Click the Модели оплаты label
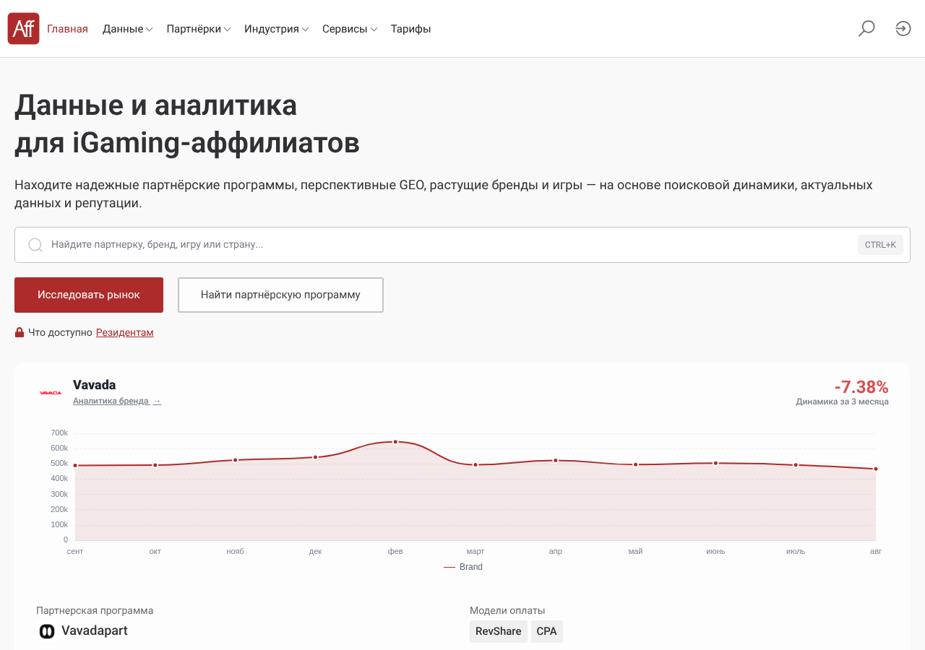 (507, 610)
